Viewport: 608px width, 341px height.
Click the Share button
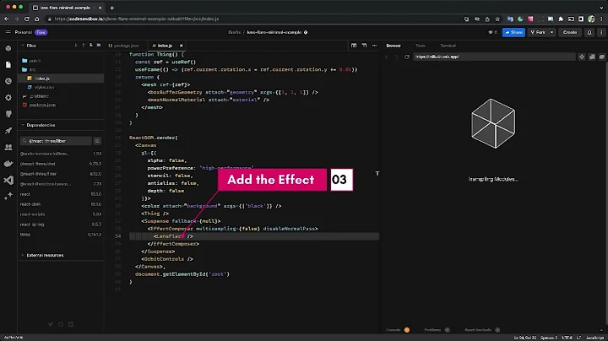tap(513, 32)
